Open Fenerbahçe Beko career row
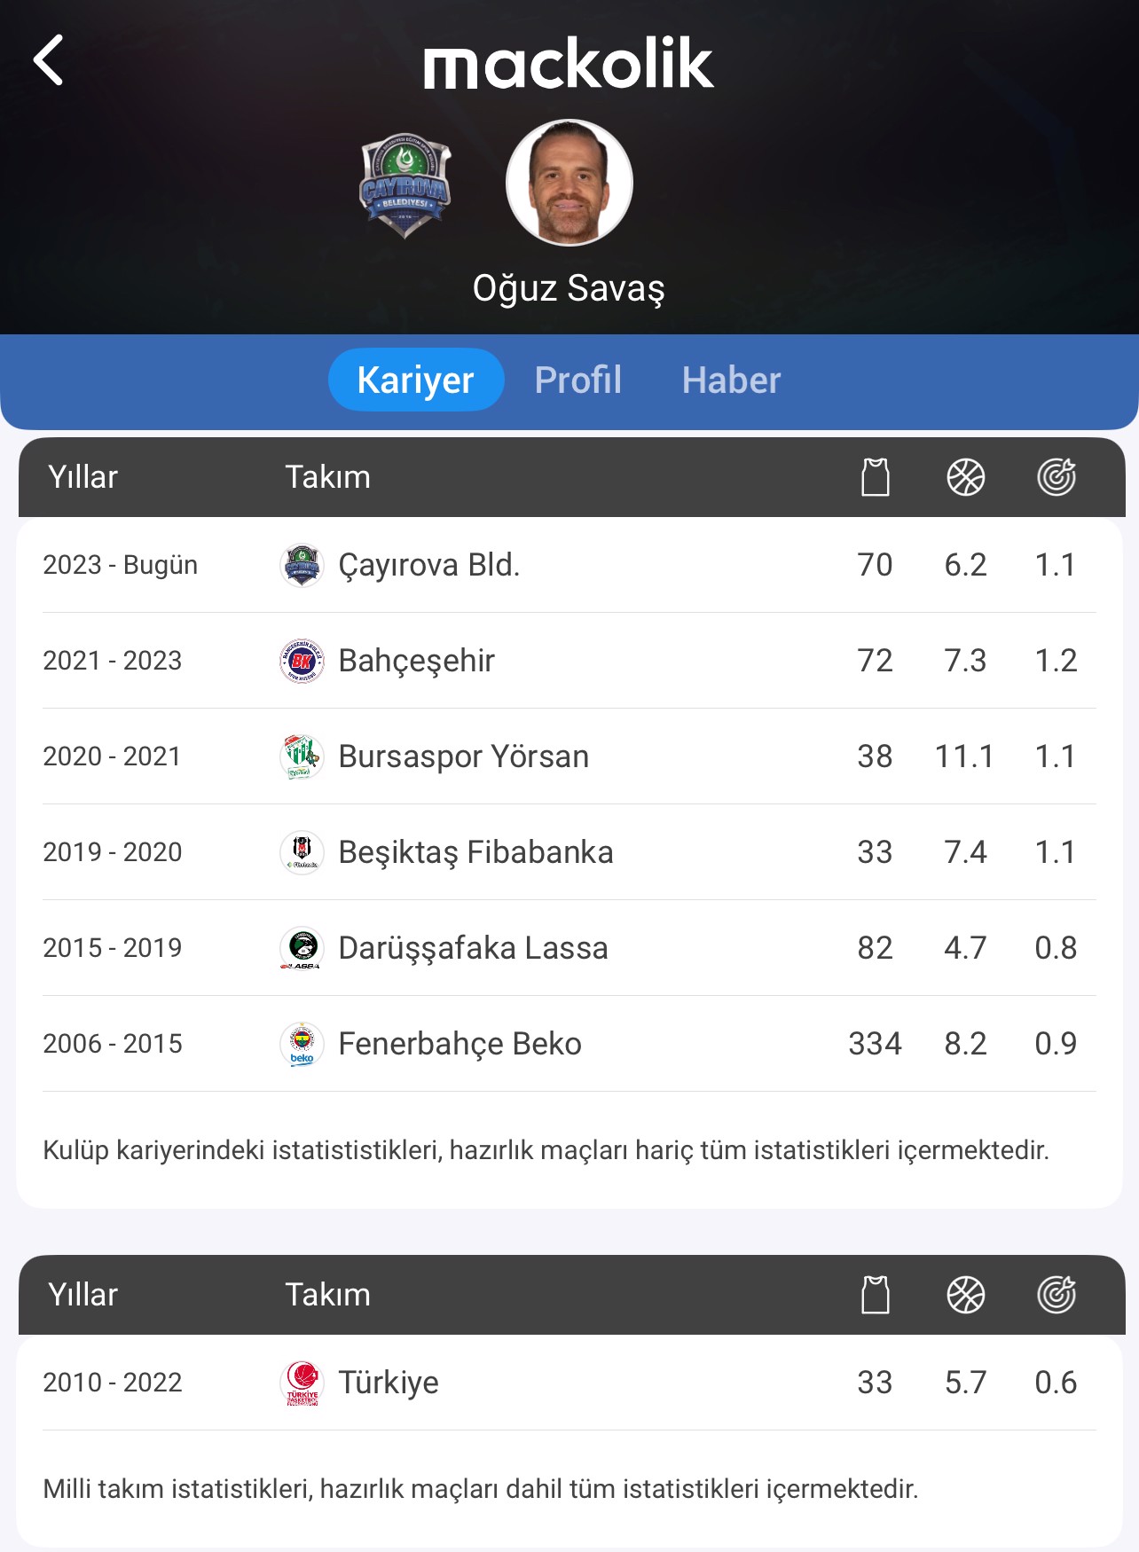1139x1552 pixels. [569, 1044]
